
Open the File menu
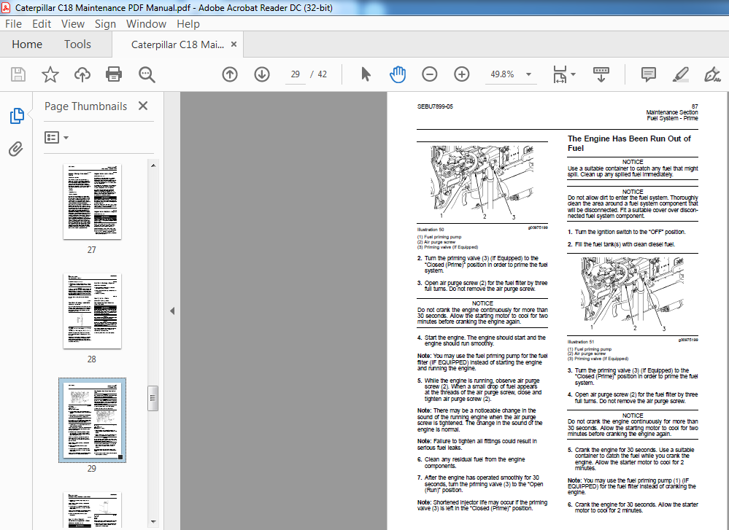pos(13,23)
